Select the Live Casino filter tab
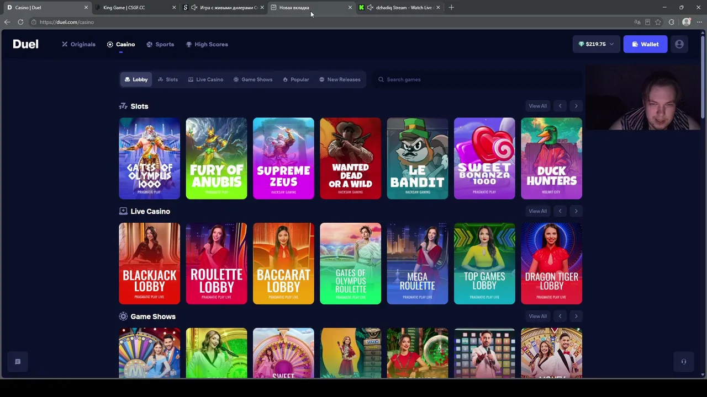Viewport: 707px width, 397px height. point(205,79)
